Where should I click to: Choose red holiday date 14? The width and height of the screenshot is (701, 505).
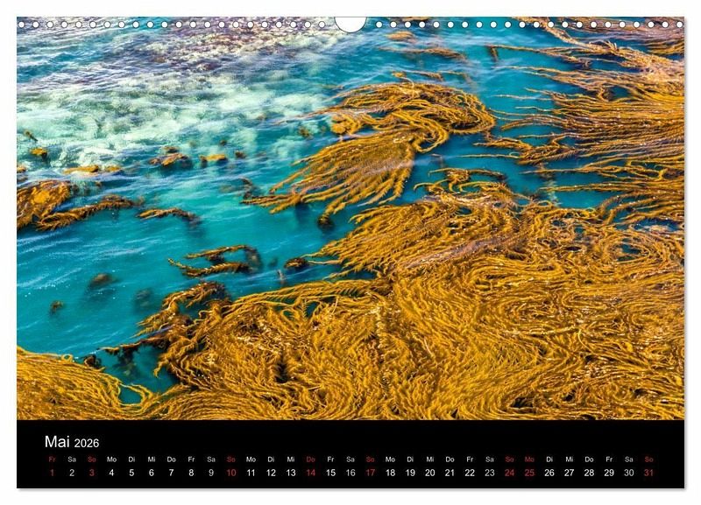click(x=311, y=473)
